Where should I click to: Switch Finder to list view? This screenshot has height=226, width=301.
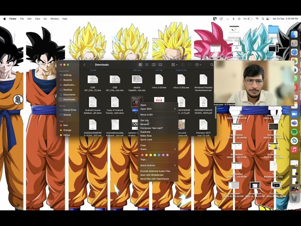(x=147, y=65)
